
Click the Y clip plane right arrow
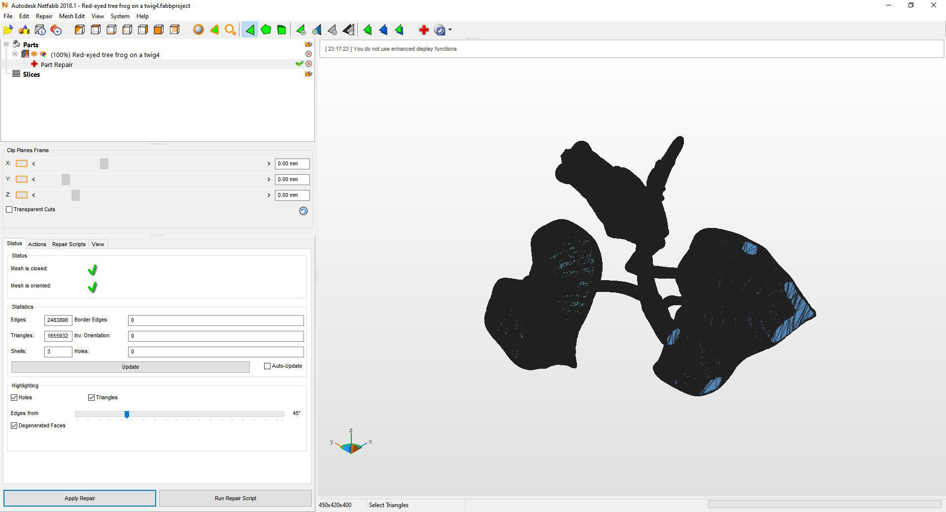pyautogui.click(x=269, y=179)
